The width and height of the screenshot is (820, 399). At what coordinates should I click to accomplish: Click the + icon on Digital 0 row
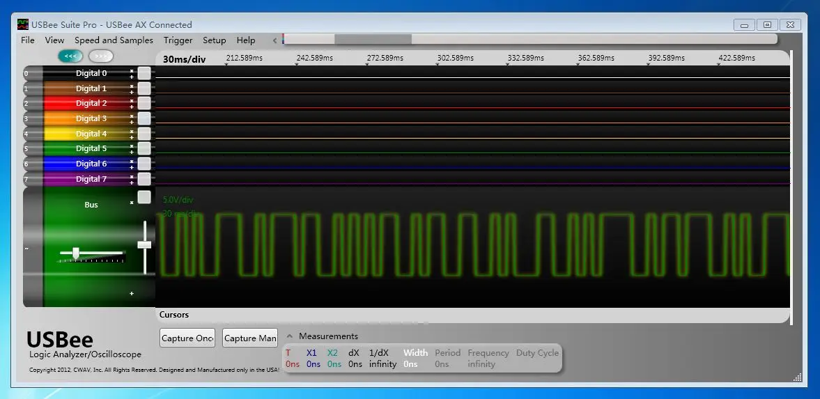click(x=132, y=77)
